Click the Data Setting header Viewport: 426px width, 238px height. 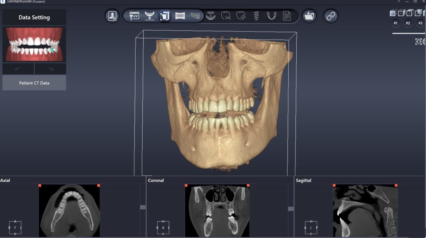pyautogui.click(x=34, y=17)
